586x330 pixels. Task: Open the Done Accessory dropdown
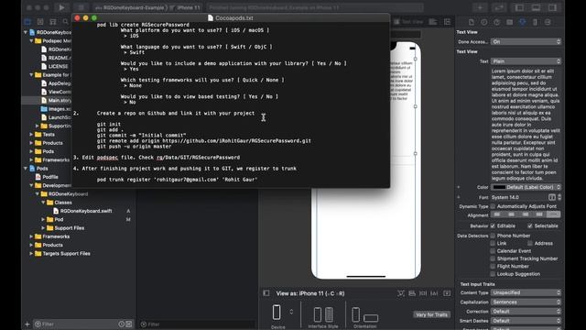click(x=526, y=41)
